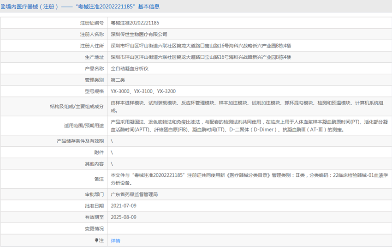
Task: Click the model list YX-3000、YX-3100、YX-3200
Action: [143, 91]
